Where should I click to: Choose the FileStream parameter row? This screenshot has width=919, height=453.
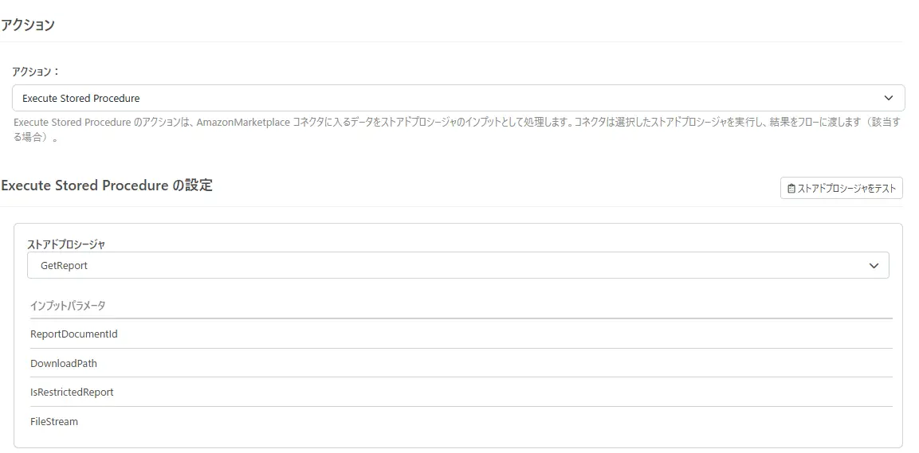54,422
